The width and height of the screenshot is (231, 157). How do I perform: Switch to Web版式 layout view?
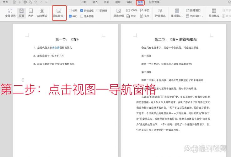tap(42, 13)
